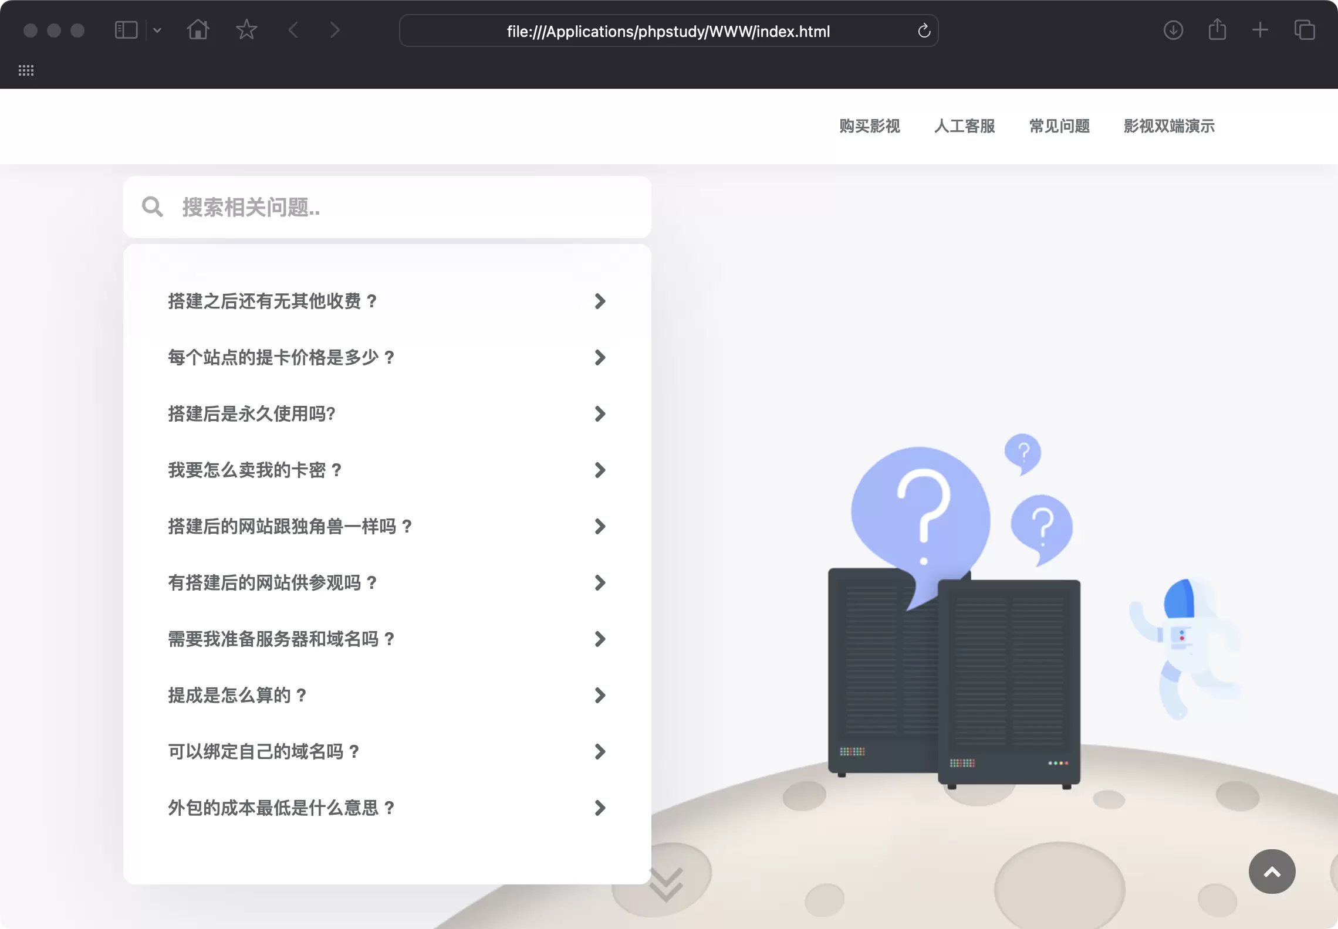The width and height of the screenshot is (1338, 929).
Task: Open question 搭建后的网站跟独角兽一样吗？
Action: (290, 527)
